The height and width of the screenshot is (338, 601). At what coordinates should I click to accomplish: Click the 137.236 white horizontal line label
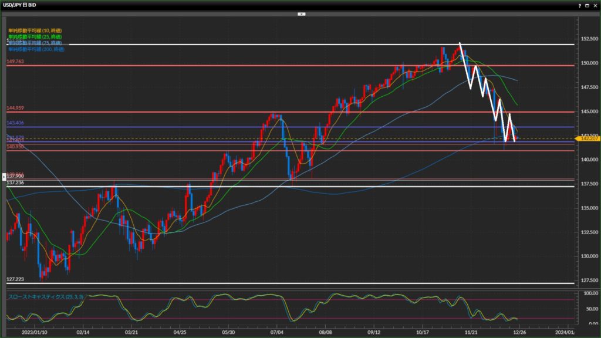15,183
